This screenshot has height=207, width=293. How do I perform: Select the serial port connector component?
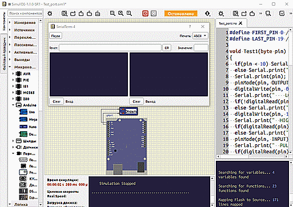28,160
